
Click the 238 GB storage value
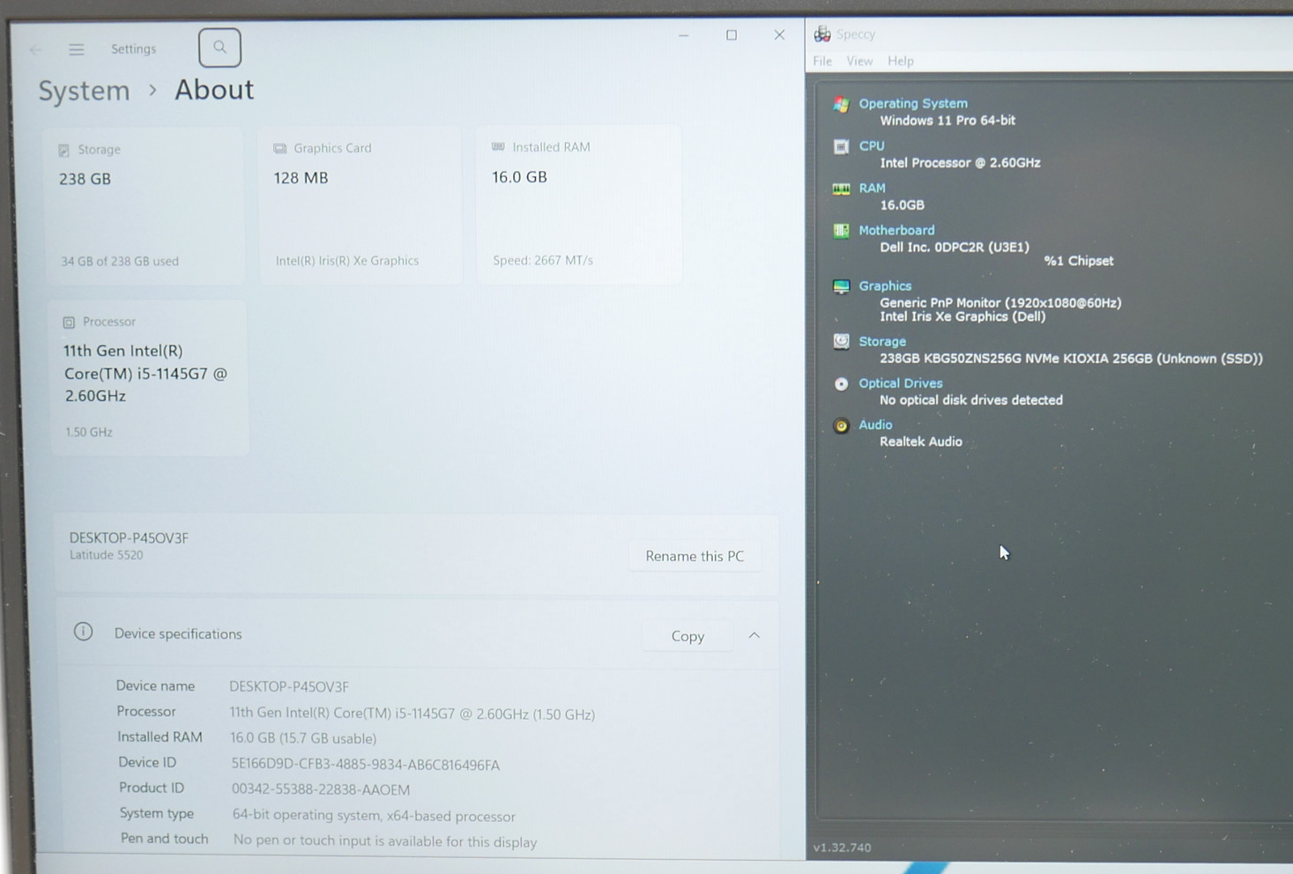(x=85, y=179)
